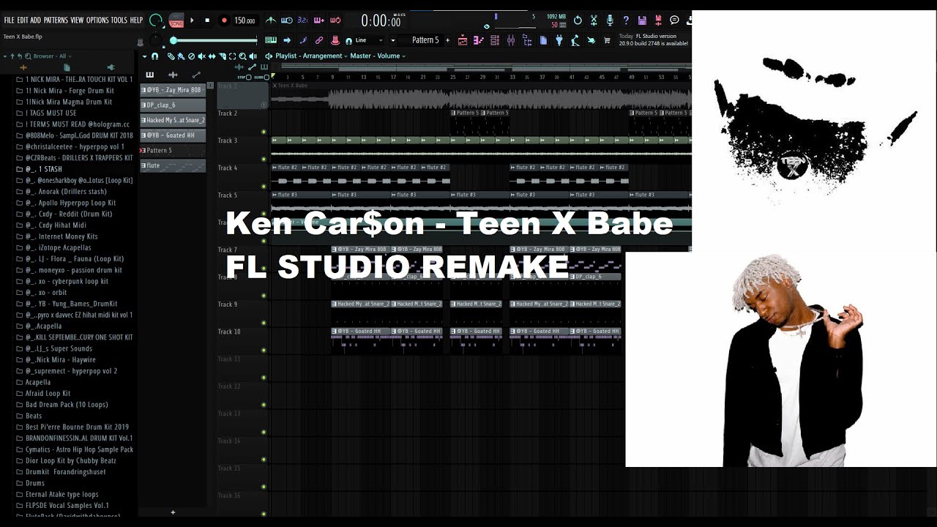Select the Zoom tool in playlist toolbar
The height and width of the screenshot is (527, 937).
tap(243, 56)
